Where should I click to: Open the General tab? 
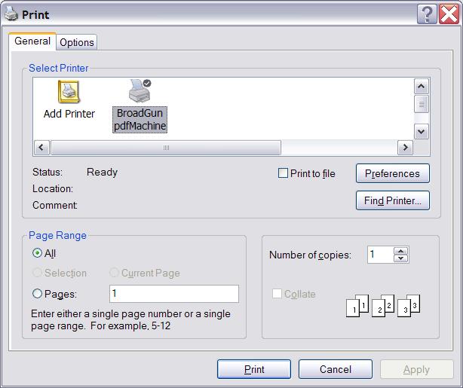(32, 41)
